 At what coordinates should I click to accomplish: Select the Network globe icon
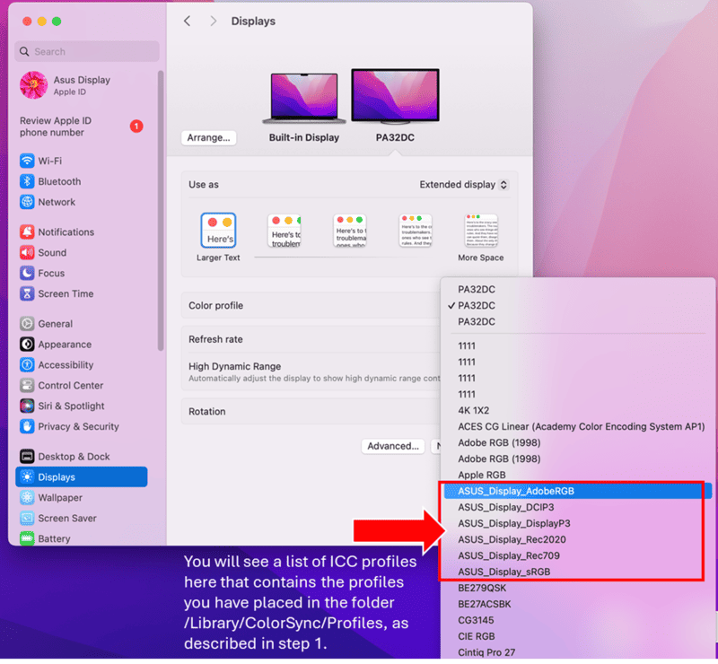(x=27, y=202)
